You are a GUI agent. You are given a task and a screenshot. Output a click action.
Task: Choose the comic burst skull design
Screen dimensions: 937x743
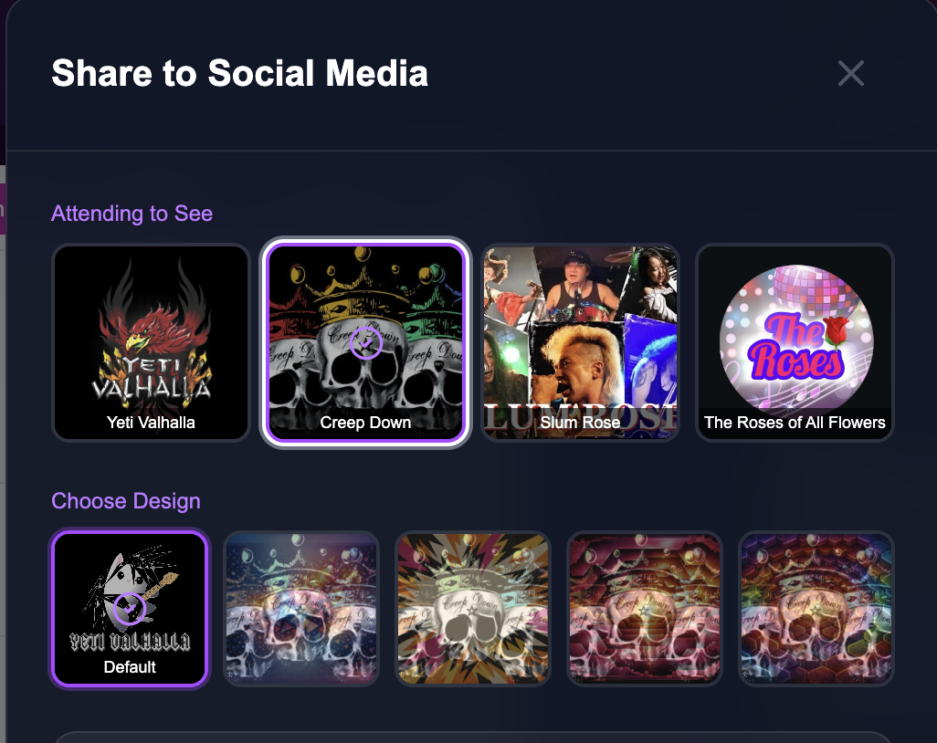click(x=473, y=608)
